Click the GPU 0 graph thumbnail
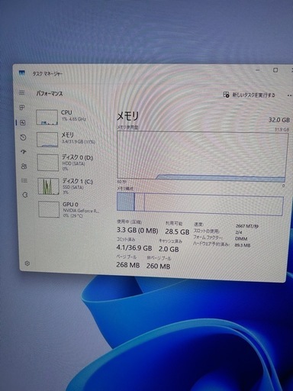293x391 pixels. 49,209
